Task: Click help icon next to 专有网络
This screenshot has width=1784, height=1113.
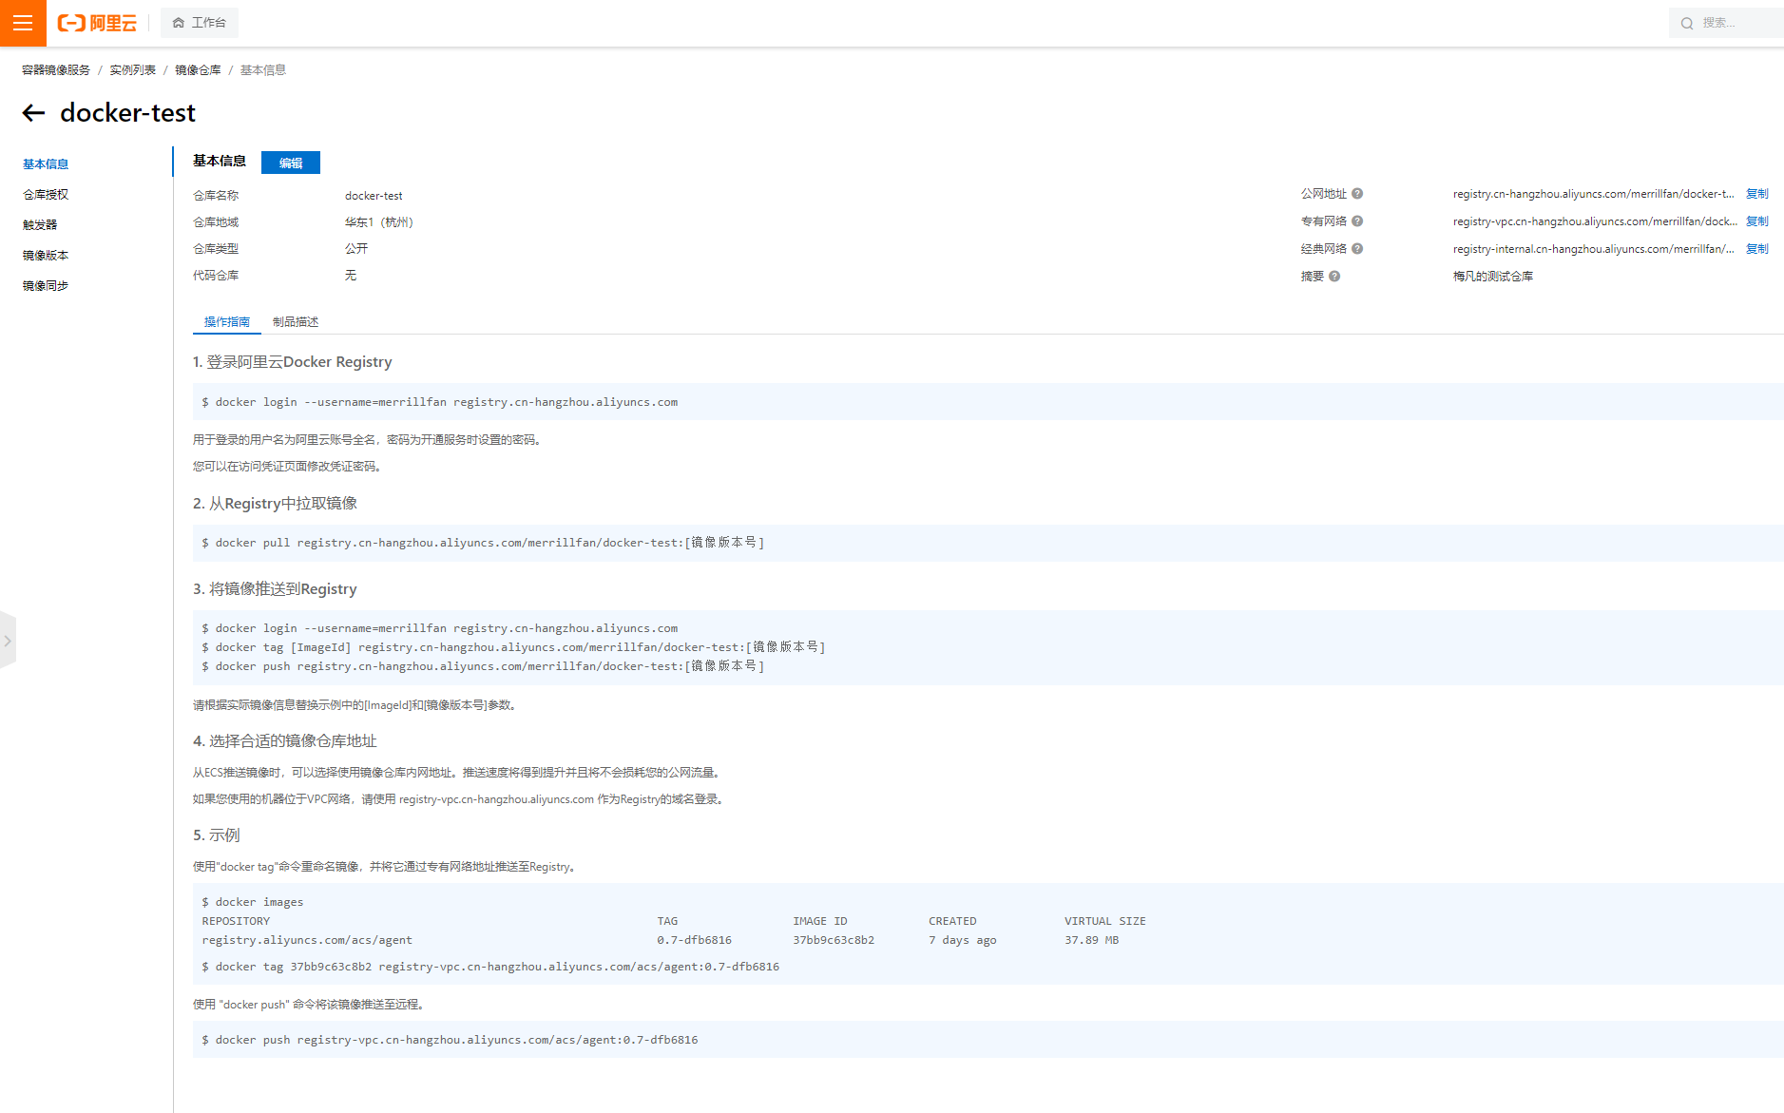Action: coord(1357,221)
